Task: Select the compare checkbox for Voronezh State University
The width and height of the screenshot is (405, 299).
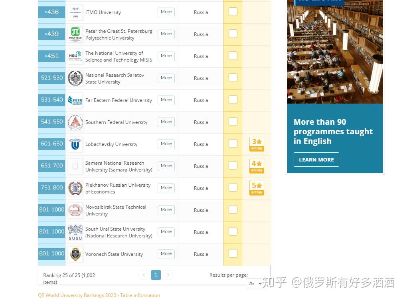Action: click(x=233, y=253)
